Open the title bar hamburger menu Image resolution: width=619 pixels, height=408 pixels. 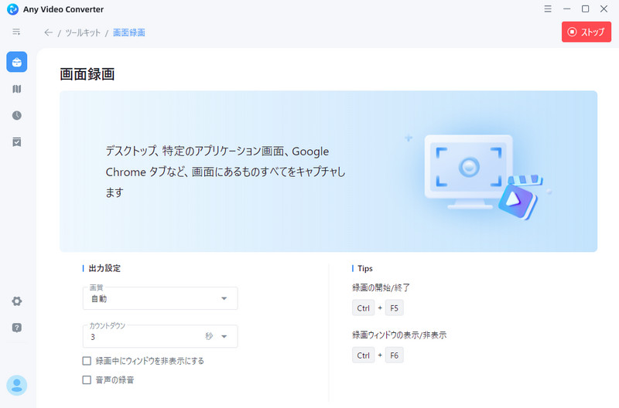click(548, 8)
